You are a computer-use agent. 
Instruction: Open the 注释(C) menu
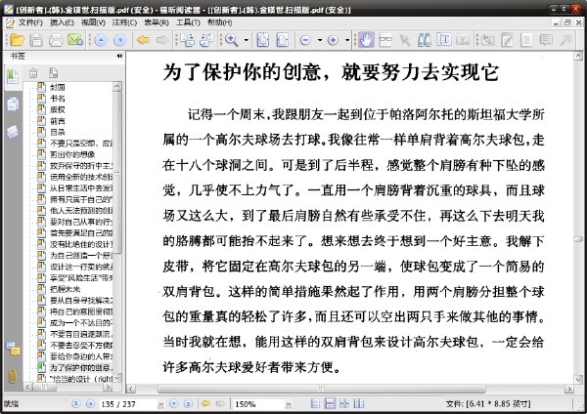[x=124, y=22]
